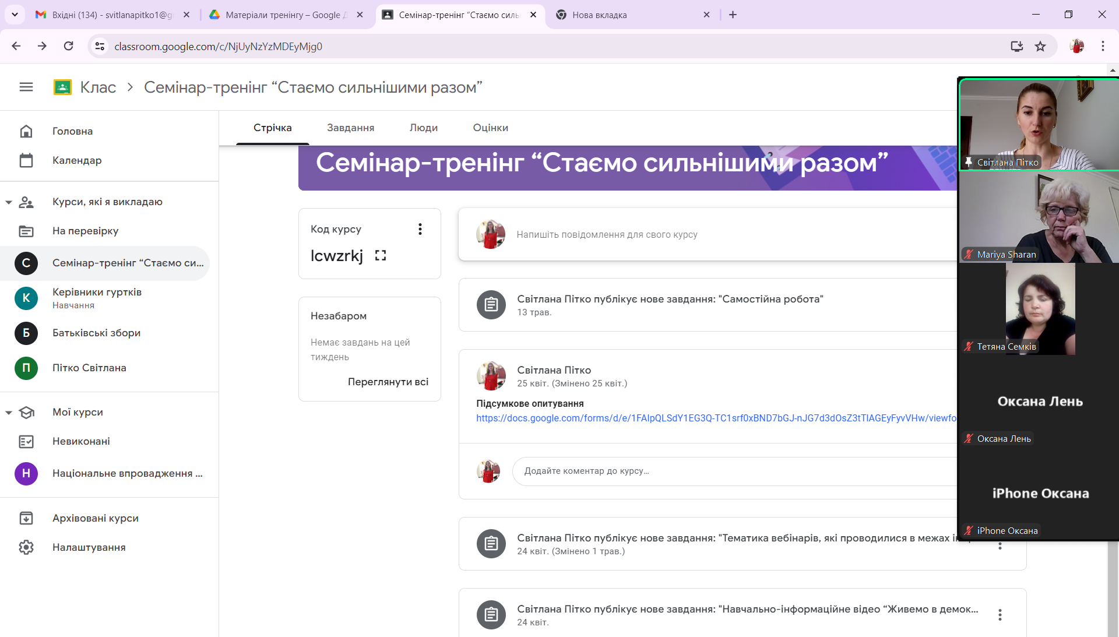The width and height of the screenshot is (1119, 637).
Task: Open options for the Живемо в демократії assignment post
Action: tap(1000, 615)
